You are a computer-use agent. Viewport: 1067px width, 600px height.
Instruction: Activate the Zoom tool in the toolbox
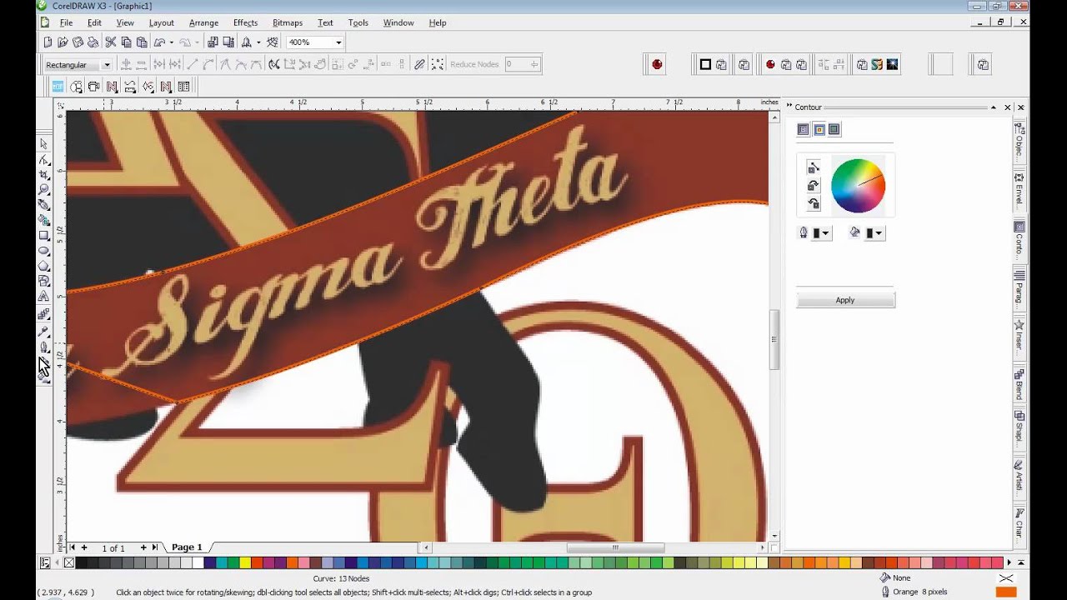tap(44, 190)
